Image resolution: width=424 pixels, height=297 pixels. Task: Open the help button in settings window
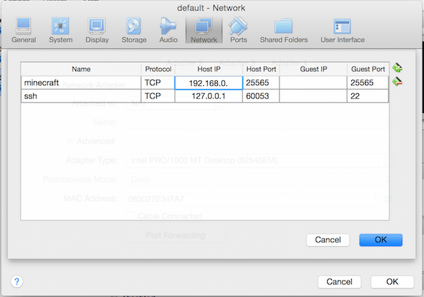pyautogui.click(x=17, y=282)
